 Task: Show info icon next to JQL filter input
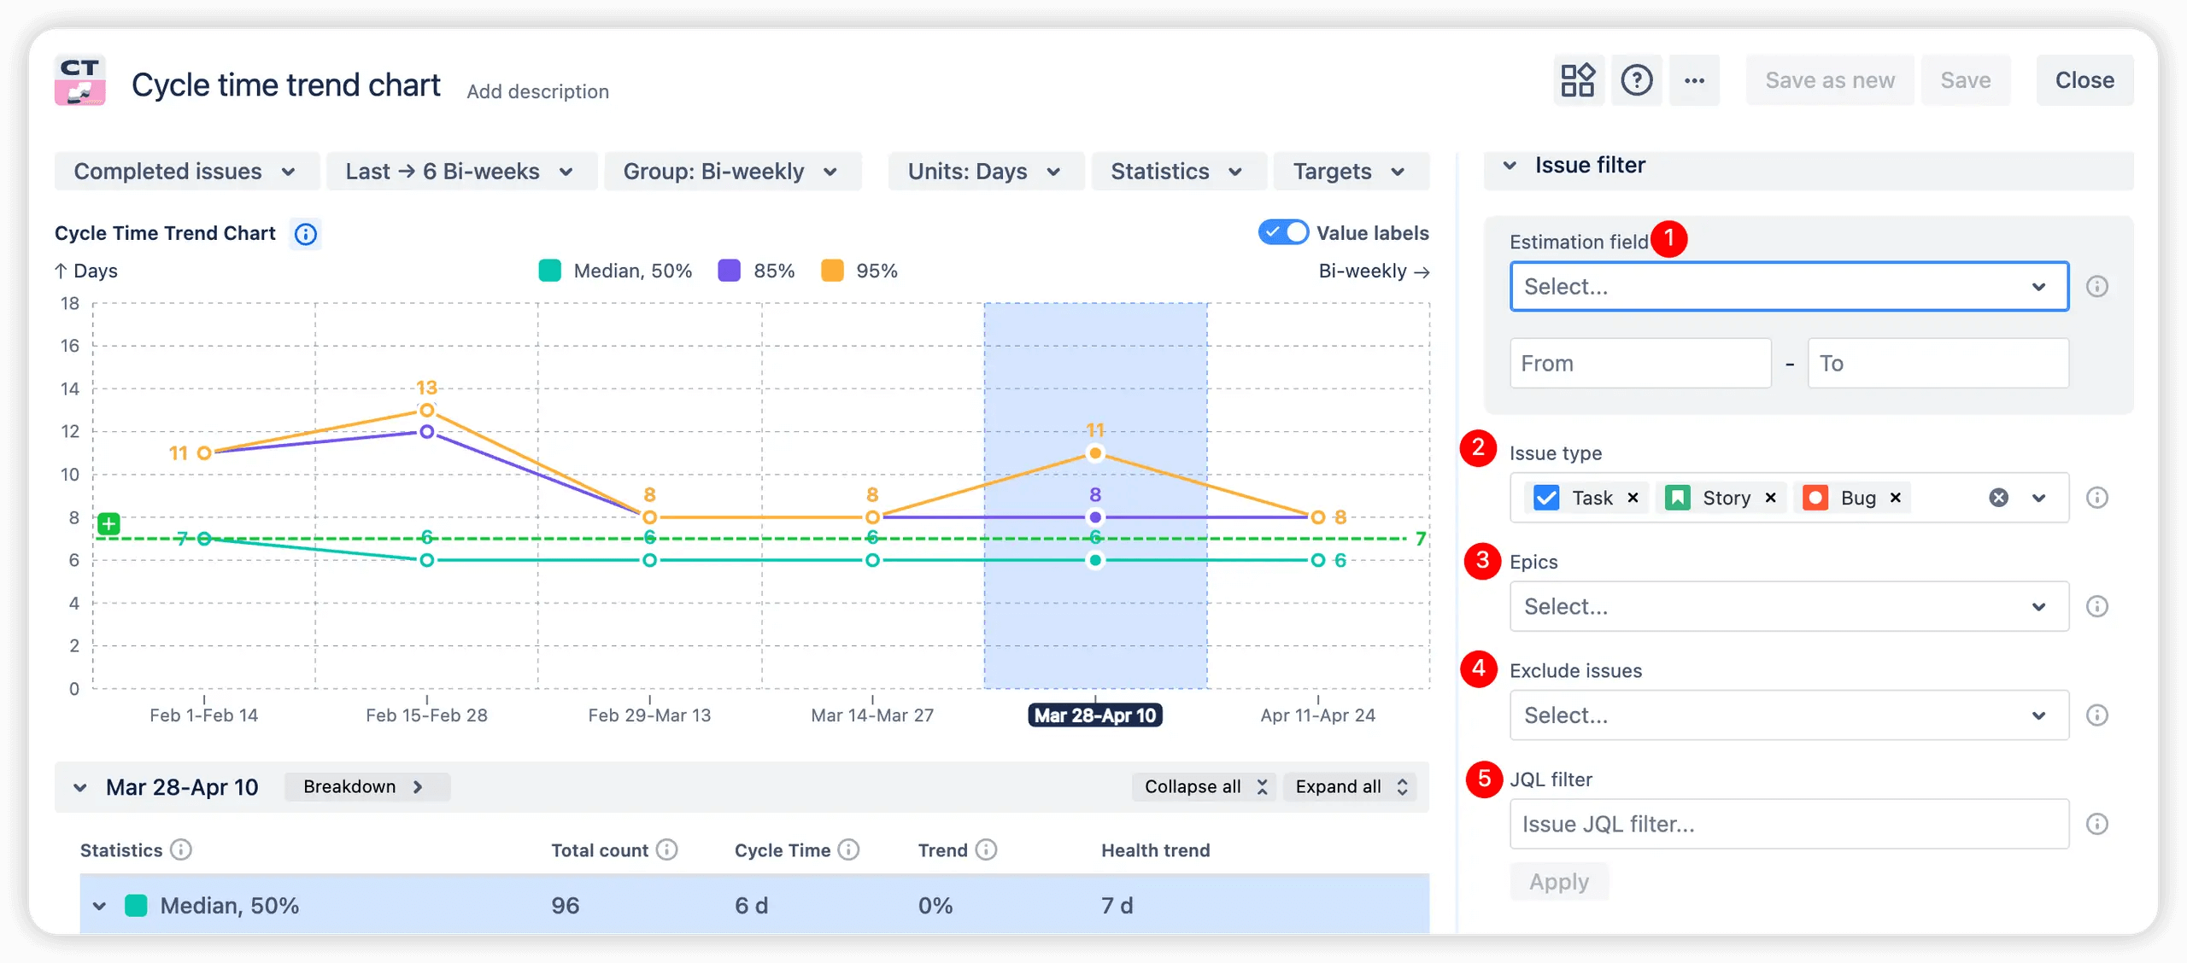(2097, 824)
